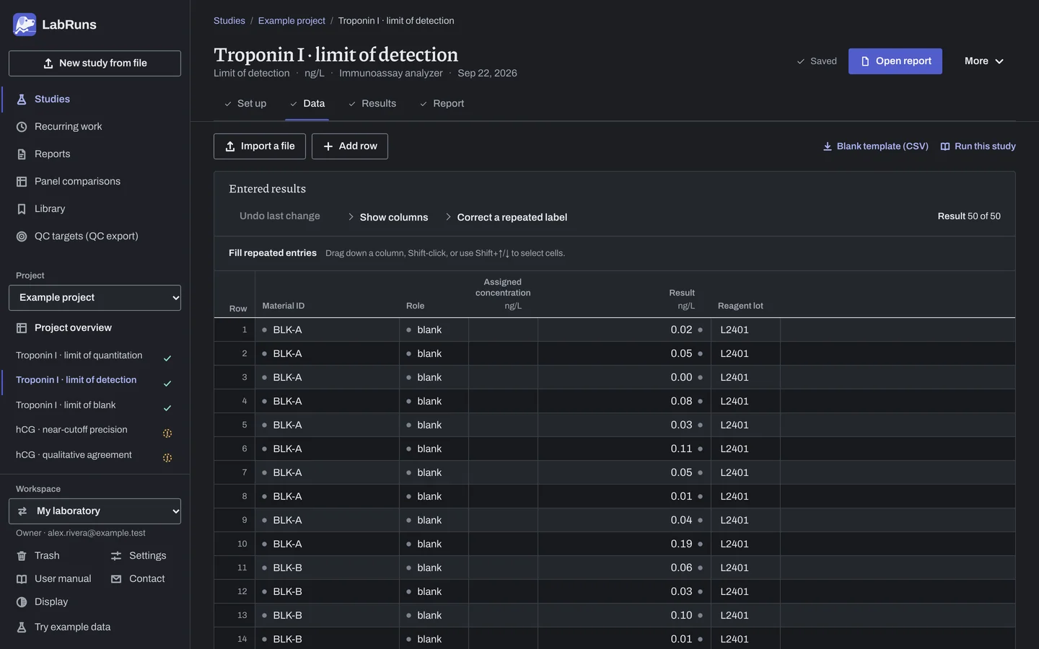Open Panel comparisons page

click(x=95, y=182)
